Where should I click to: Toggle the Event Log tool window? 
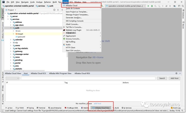click(x=175, y=108)
